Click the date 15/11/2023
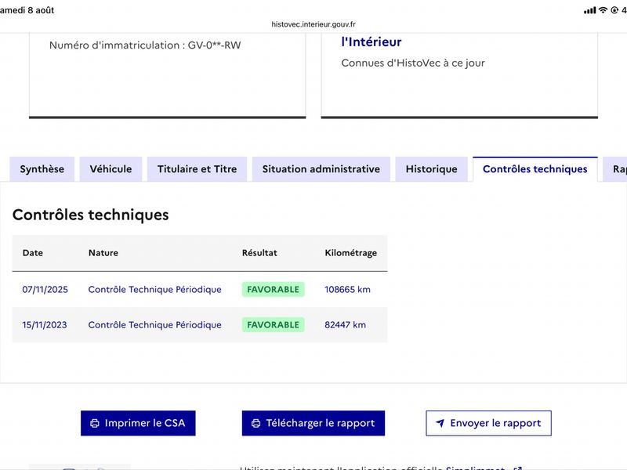Image resolution: width=627 pixels, height=470 pixels. pyautogui.click(x=45, y=325)
